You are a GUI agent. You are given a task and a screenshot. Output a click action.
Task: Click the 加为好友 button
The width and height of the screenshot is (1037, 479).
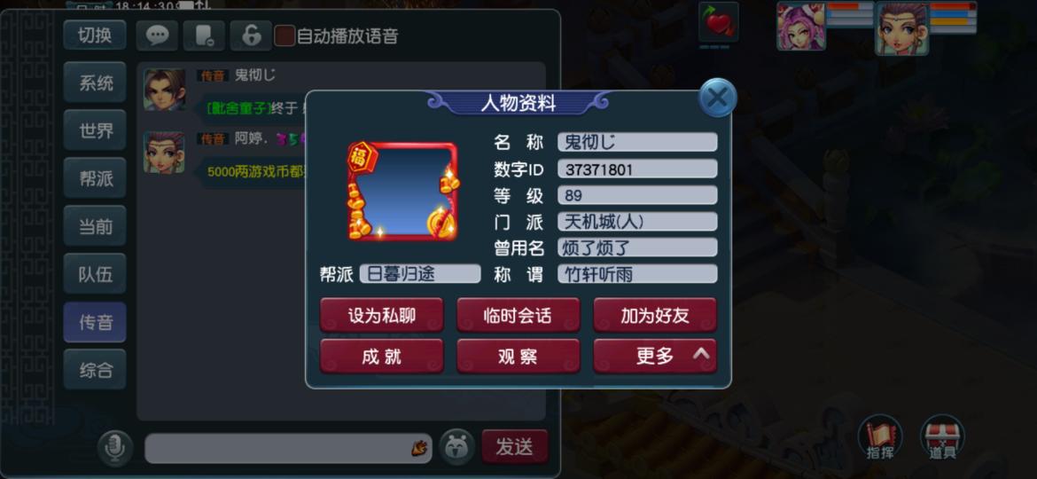(x=655, y=315)
